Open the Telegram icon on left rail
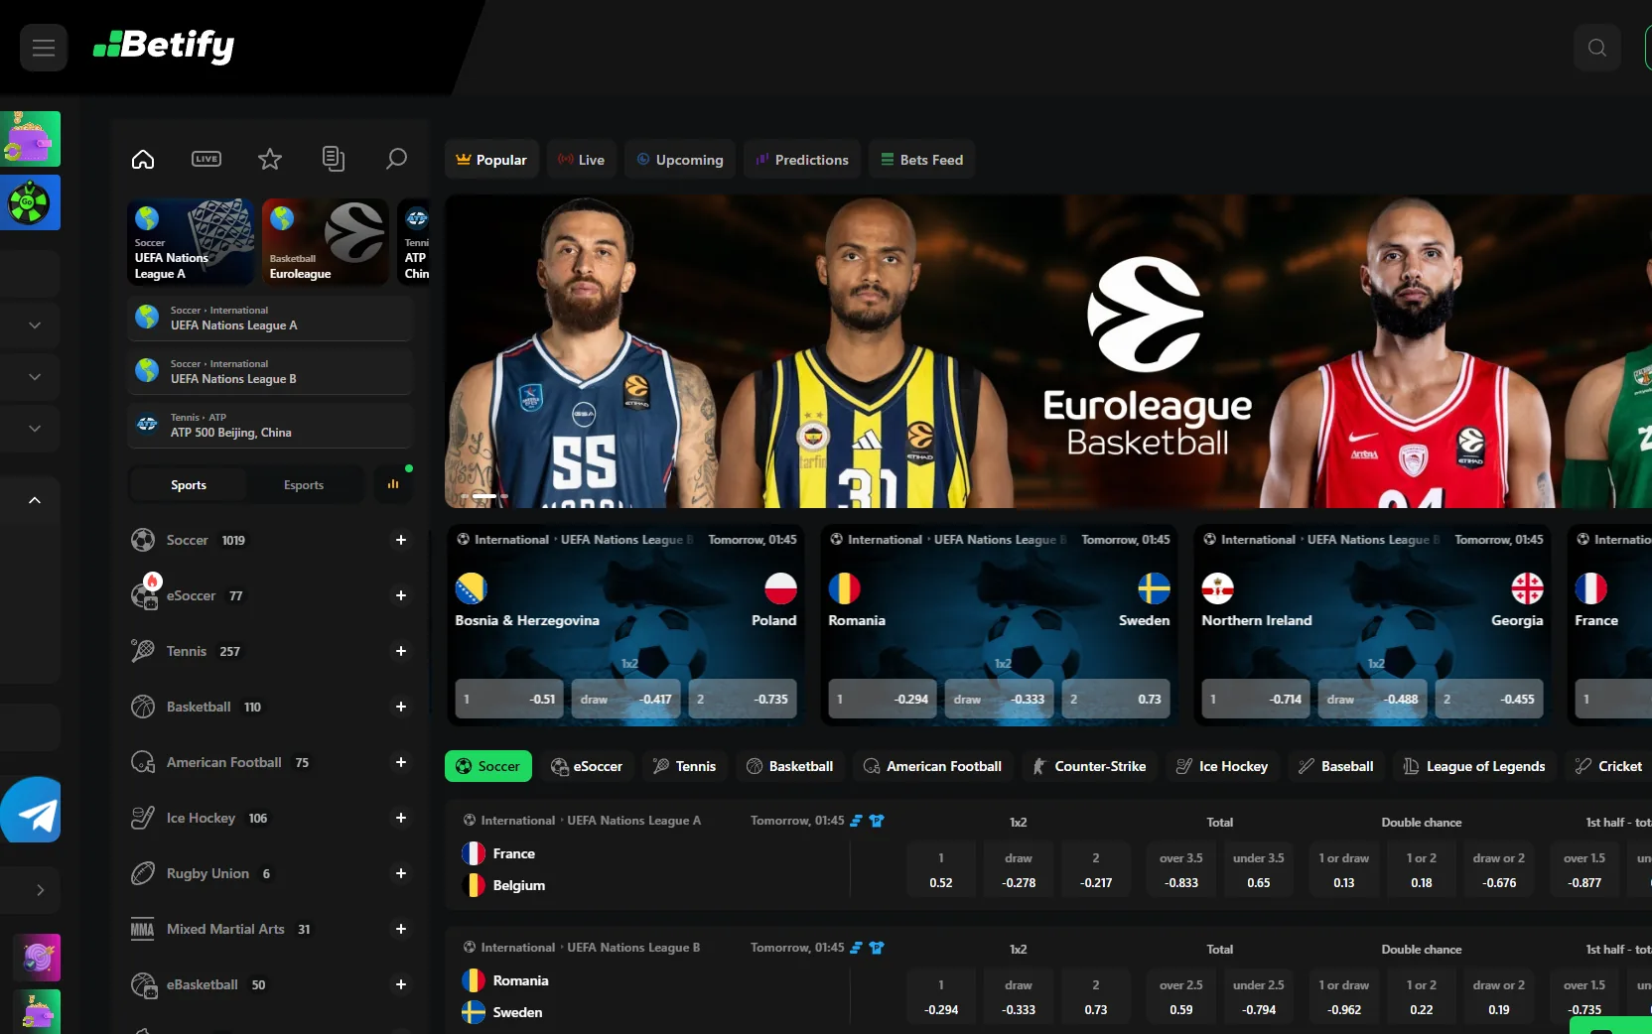This screenshot has height=1034, width=1652. click(x=31, y=811)
